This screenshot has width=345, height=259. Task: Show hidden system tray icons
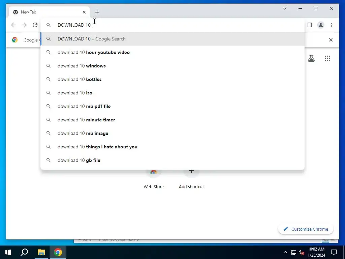click(285, 252)
